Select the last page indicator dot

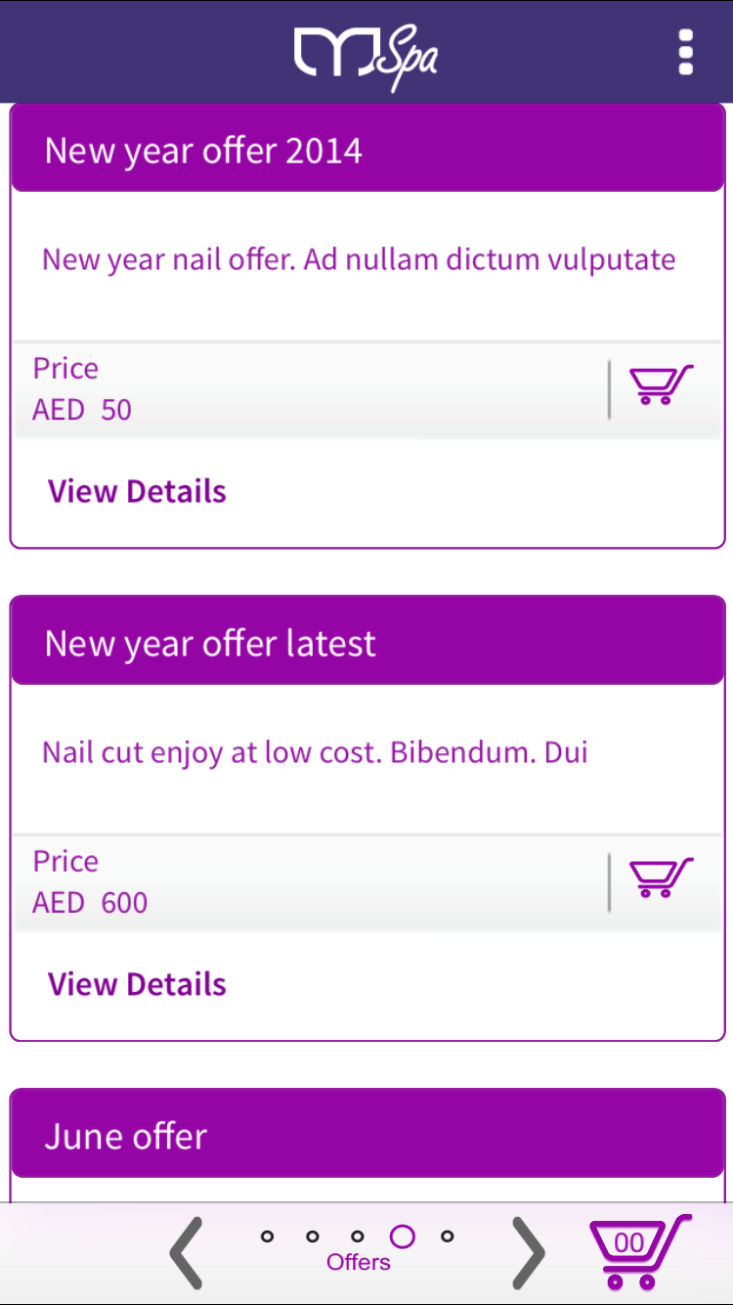click(448, 1237)
